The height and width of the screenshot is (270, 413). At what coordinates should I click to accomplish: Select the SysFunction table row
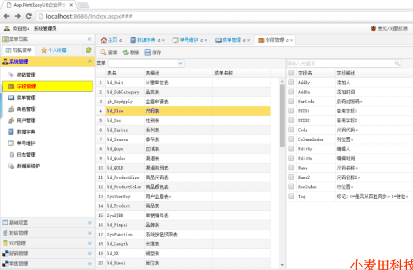tap(183, 234)
